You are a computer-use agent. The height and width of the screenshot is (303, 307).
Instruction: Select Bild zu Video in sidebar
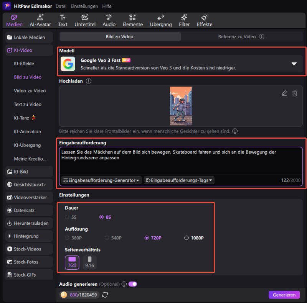pyautogui.click(x=28, y=77)
